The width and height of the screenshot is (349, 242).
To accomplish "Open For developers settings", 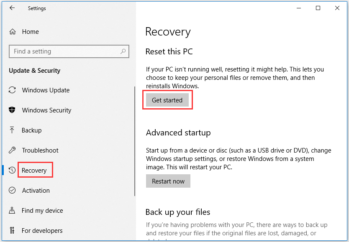I will pos(42,230).
